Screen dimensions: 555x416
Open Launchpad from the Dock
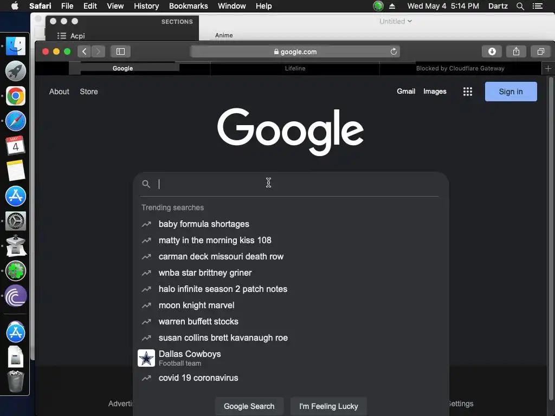tap(16, 71)
